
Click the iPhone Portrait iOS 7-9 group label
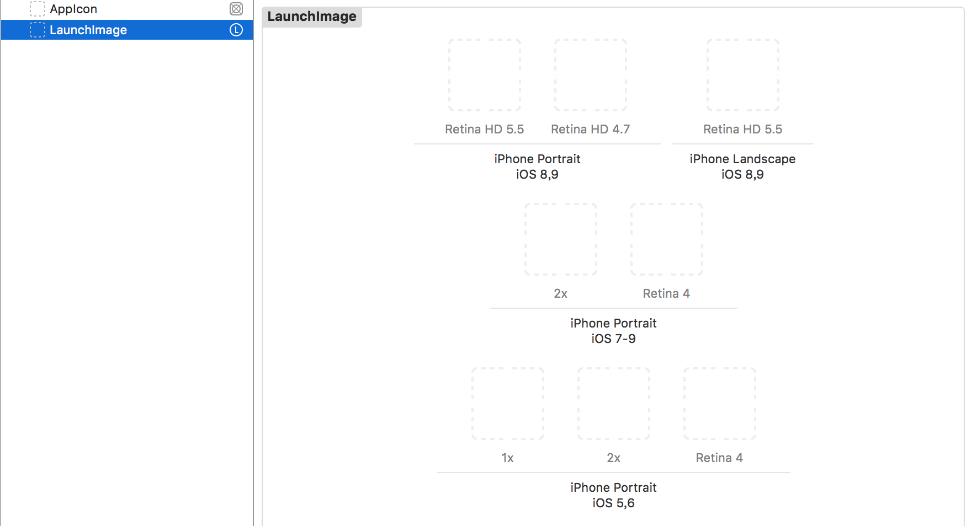(613, 331)
